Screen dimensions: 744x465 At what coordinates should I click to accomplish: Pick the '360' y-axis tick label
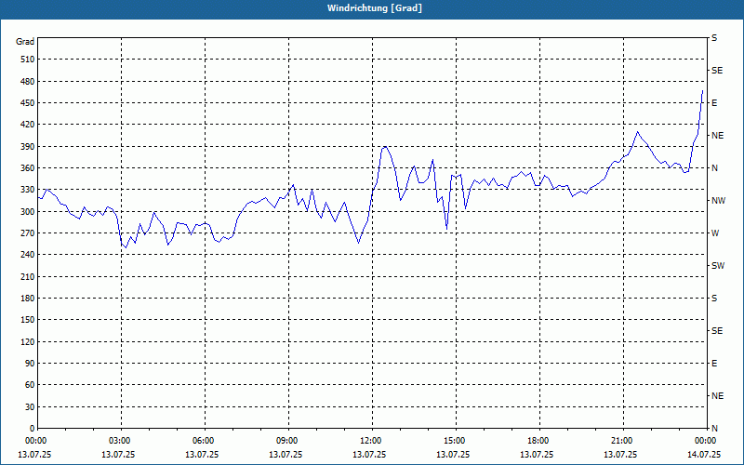[28, 168]
